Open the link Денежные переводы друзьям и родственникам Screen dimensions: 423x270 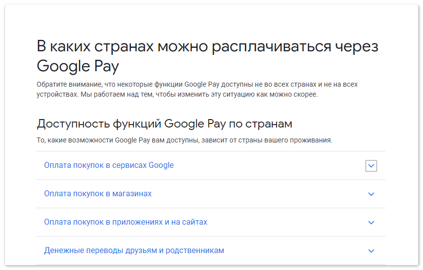(x=134, y=250)
